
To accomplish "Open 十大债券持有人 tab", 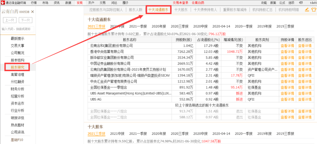I will [x=205, y=10].
